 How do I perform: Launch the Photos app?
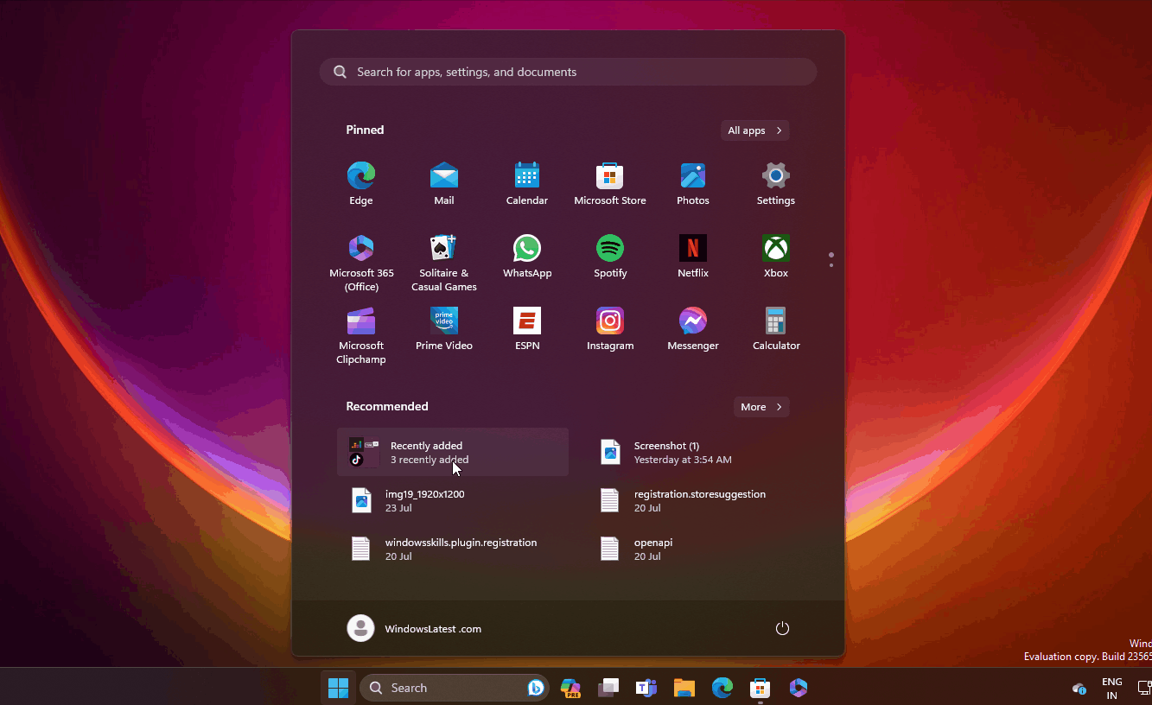[x=693, y=183]
